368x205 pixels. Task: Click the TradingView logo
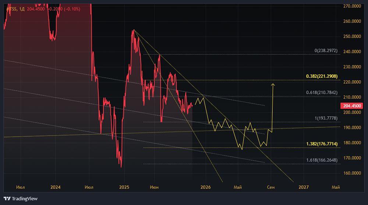[21, 199]
